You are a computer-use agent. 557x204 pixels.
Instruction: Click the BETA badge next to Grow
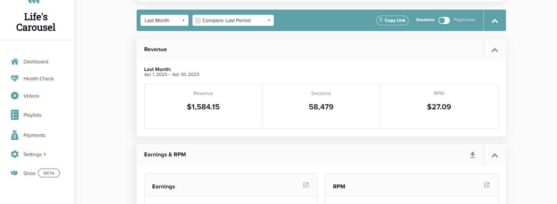click(x=49, y=173)
